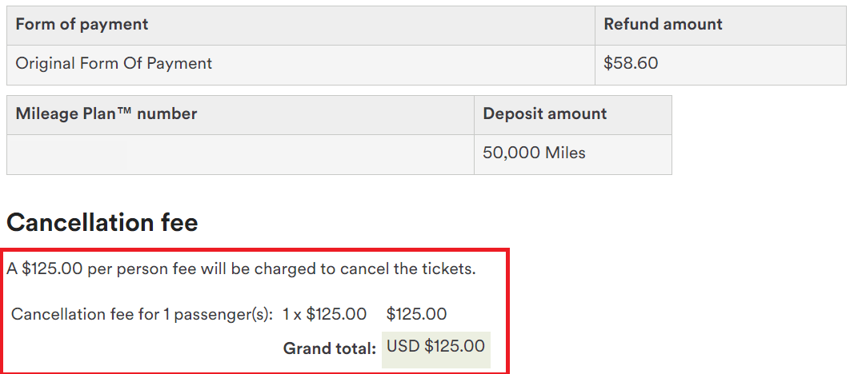Click the word tickets in fee sentence
Image resolution: width=858 pixels, height=374 pixels.
coord(446,269)
